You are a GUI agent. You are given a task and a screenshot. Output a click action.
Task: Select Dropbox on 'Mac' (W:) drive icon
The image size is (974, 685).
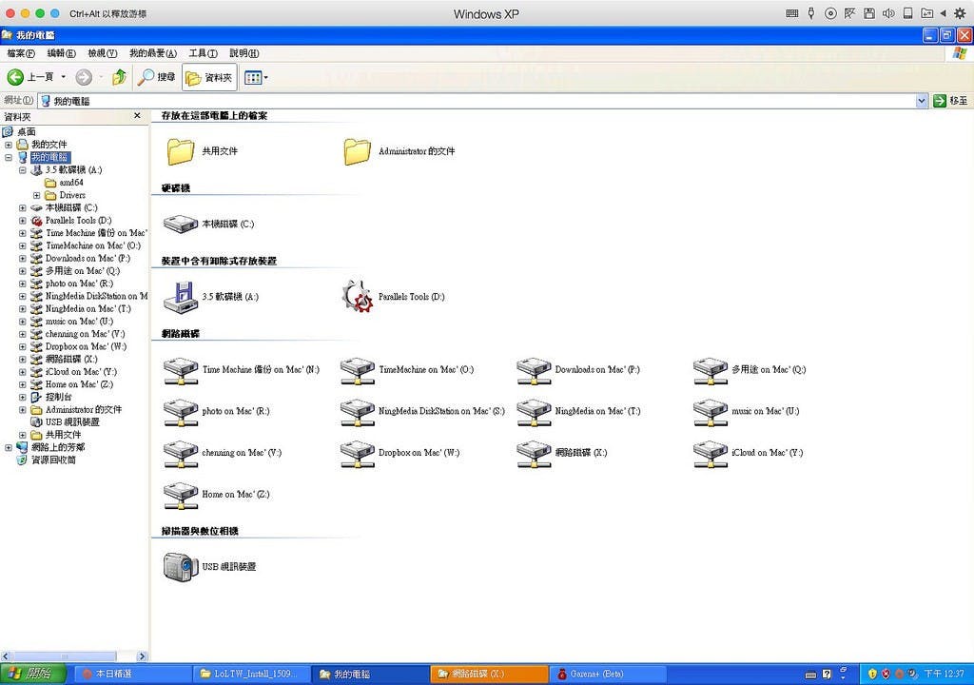(x=358, y=455)
